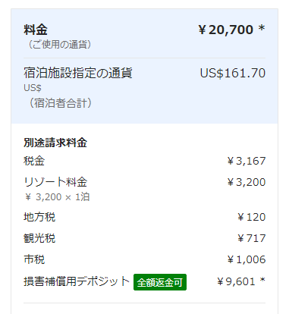289x314 pixels.
Task: Click the ¥120 local tax amount
Action: pos(252,217)
